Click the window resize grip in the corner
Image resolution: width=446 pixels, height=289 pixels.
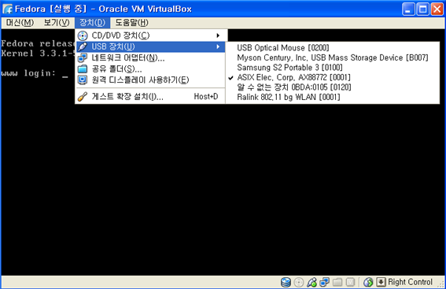click(x=441, y=284)
